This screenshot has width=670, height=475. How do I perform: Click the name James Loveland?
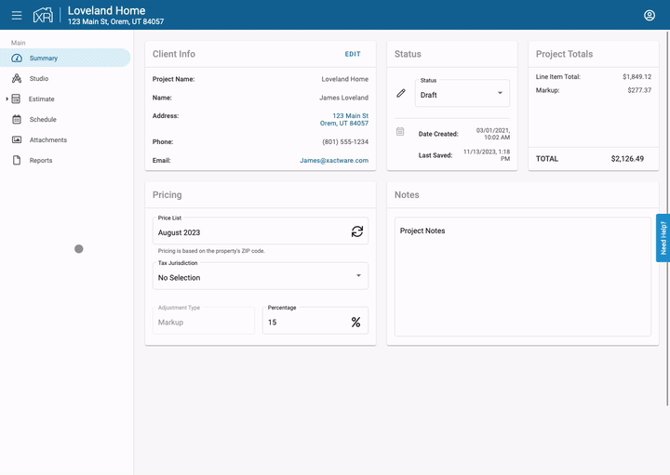click(343, 98)
